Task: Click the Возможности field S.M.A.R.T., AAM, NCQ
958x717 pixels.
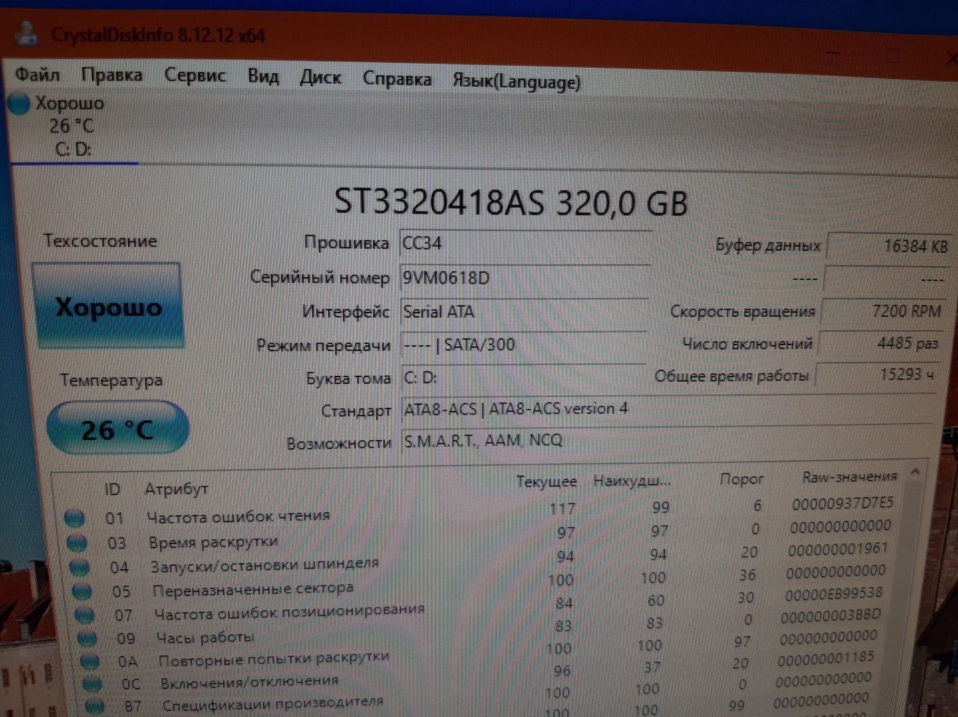Action: click(665, 442)
